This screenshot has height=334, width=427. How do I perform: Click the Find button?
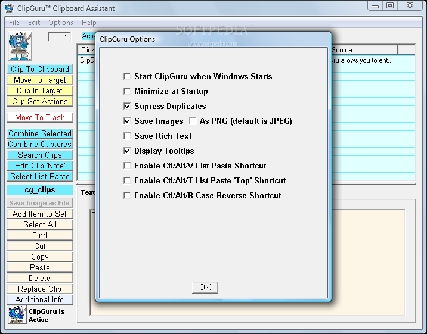pyautogui.click(x=40, y=235)
